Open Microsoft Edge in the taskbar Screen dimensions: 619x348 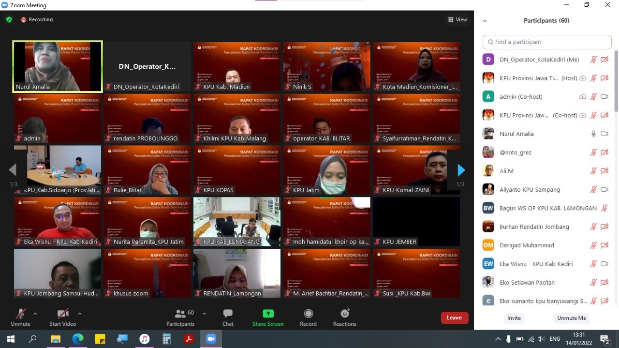tap(78, 339)
